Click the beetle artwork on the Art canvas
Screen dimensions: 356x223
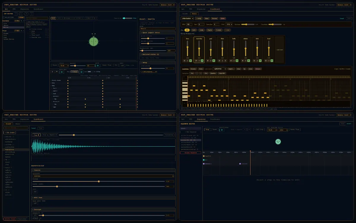(93, 41)
